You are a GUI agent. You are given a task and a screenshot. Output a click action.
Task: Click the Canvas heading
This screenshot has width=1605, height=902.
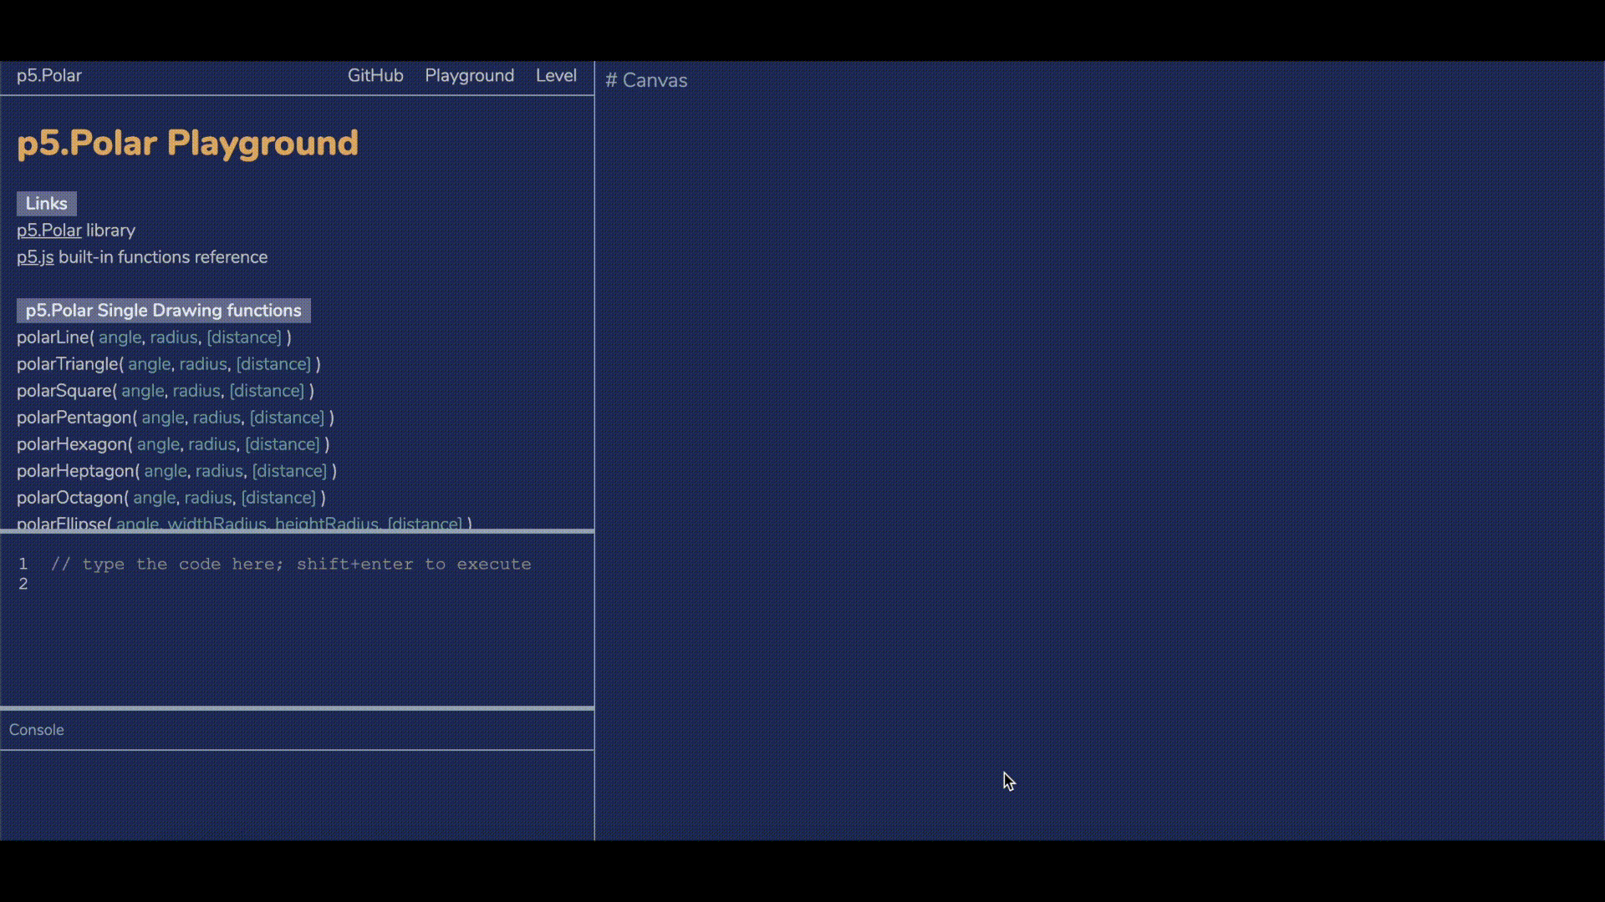646,80
